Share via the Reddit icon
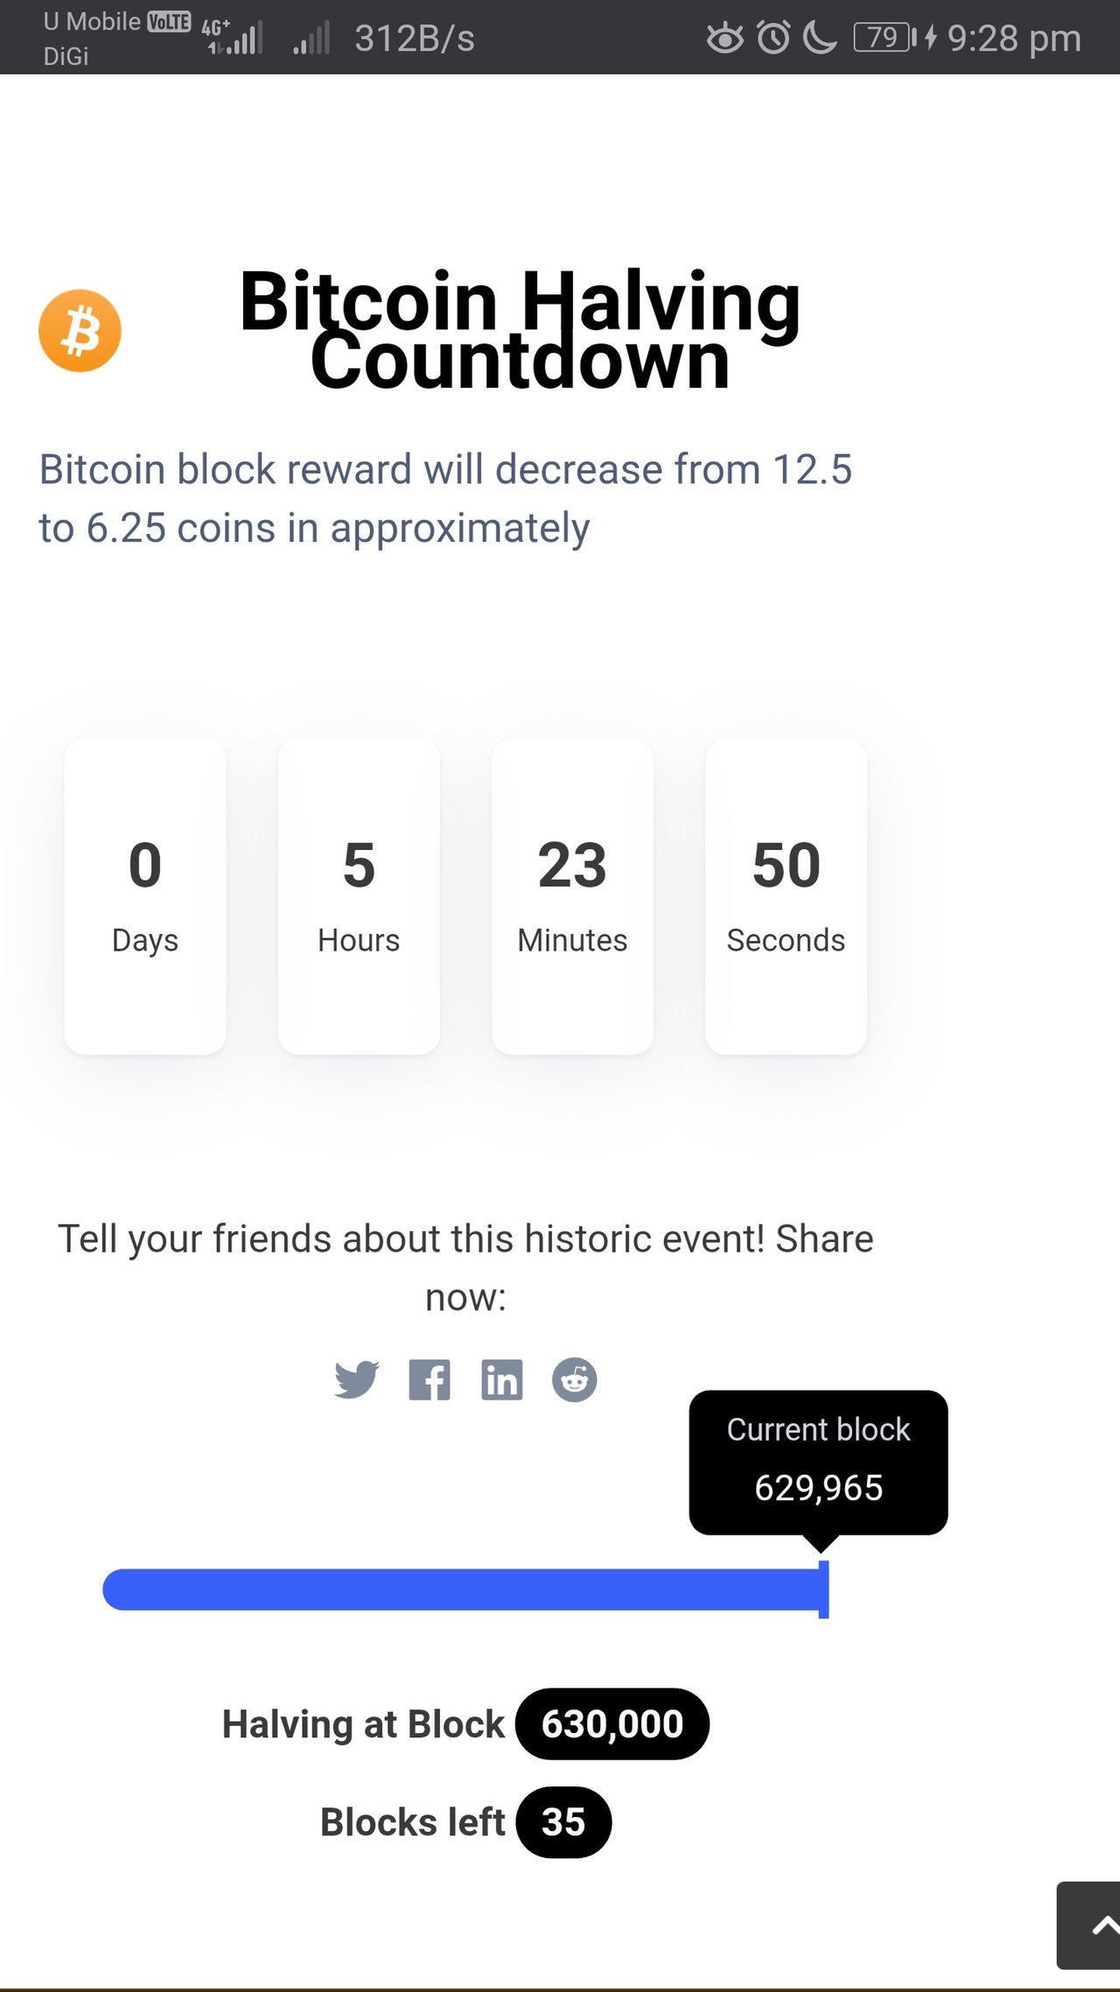The width and height of the screenshot is (1120, 1992). pyautogui.click(x=575, y=1379)
